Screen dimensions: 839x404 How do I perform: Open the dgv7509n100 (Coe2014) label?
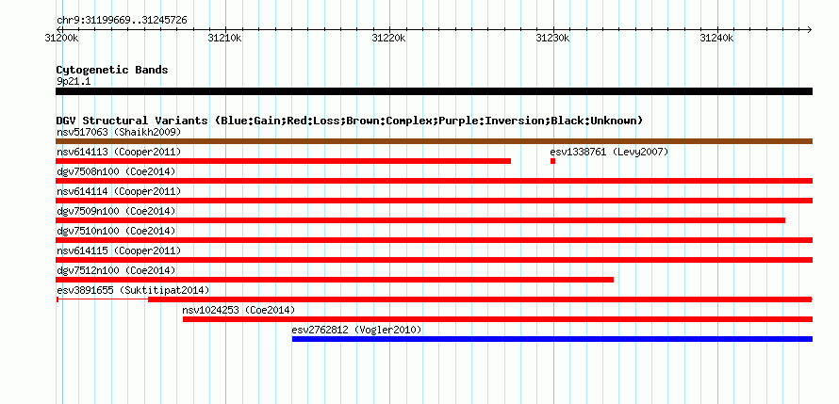click(116, 211)
